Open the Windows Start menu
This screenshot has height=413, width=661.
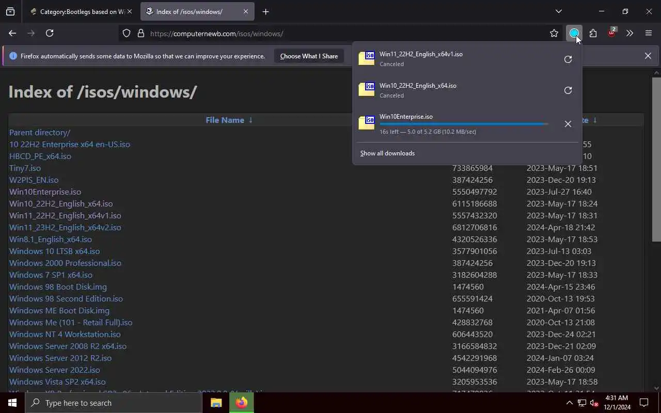[12, 403]
